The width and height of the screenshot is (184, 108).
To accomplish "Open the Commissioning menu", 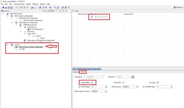I will pyautogui.click(x=19, y=4).
